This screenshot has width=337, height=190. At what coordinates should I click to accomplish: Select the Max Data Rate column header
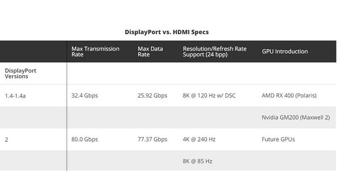tap(150, 52)
